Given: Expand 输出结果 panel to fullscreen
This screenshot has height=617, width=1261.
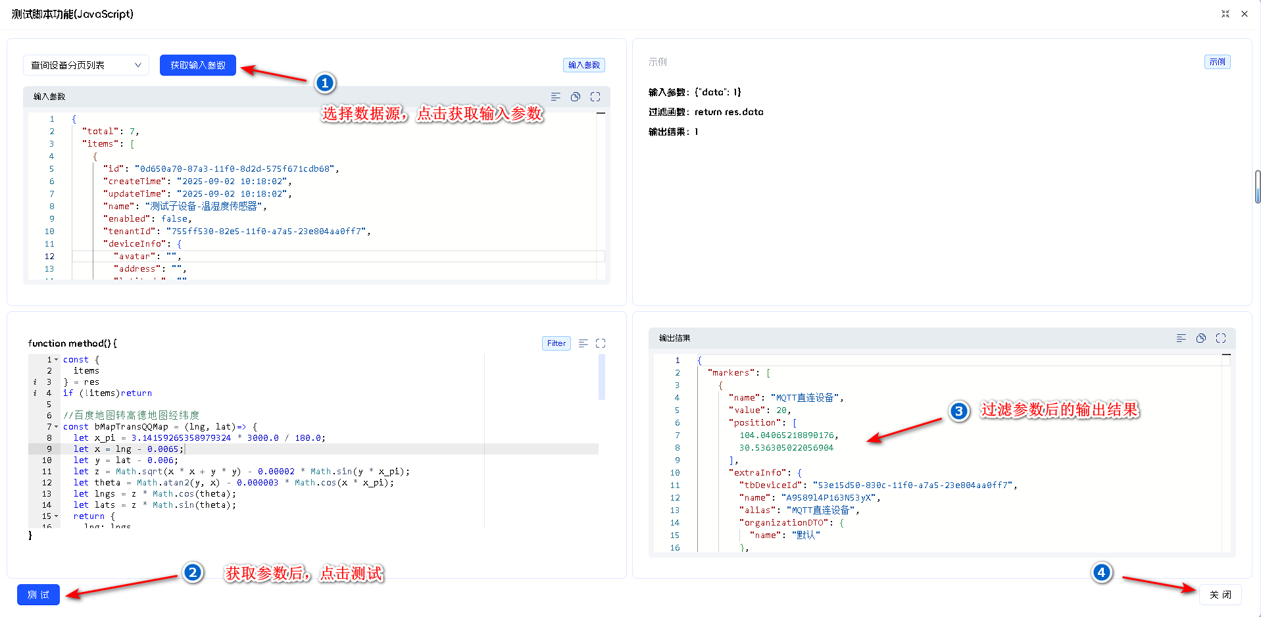Looking at the screenshot, I should 1221,338.
